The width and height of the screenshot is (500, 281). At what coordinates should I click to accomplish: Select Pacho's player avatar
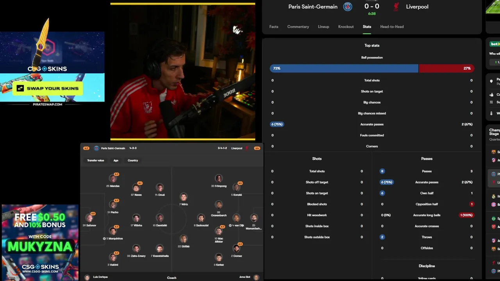click(113, 205)
